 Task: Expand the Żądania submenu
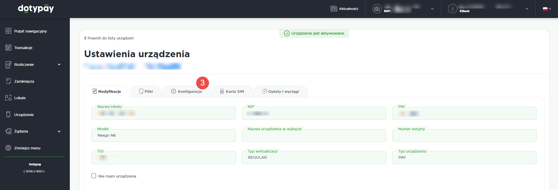pos(59,131)
